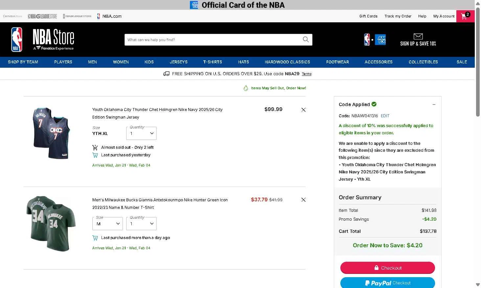Open Giannis T-Shirt thumbnail
Screen dimensions: 481x288
[x=51, y=224]
